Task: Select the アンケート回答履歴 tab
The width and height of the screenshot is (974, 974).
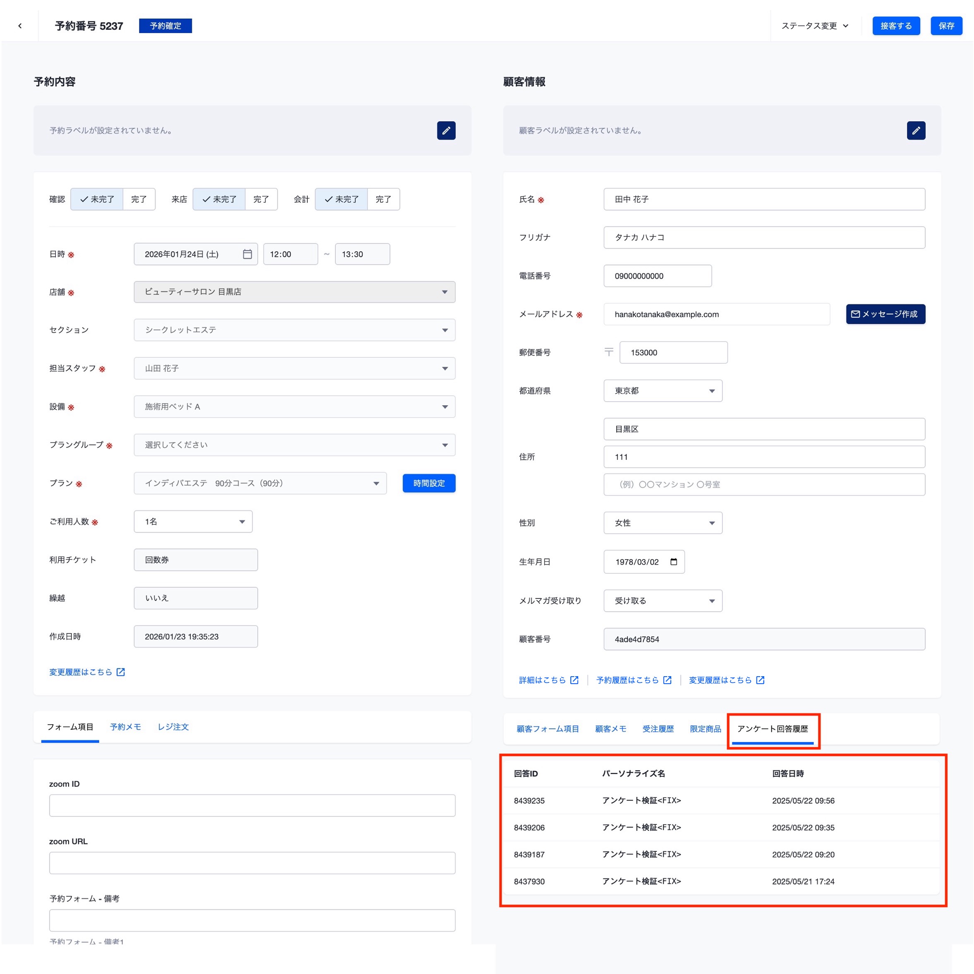Action: (772, 729)
